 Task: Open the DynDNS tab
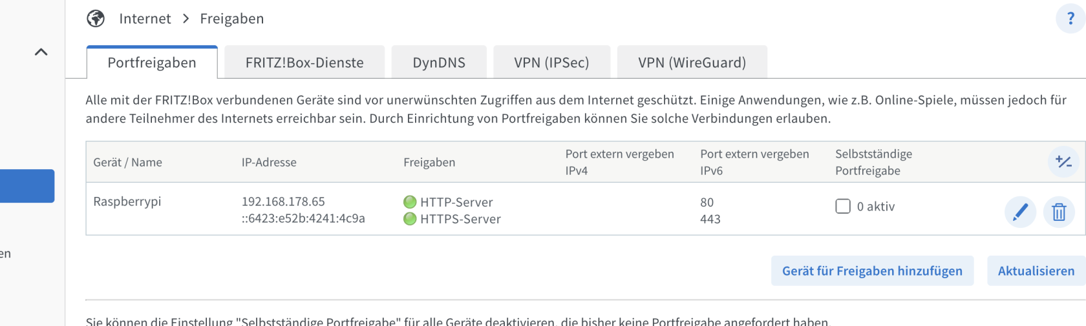(439, 62)
